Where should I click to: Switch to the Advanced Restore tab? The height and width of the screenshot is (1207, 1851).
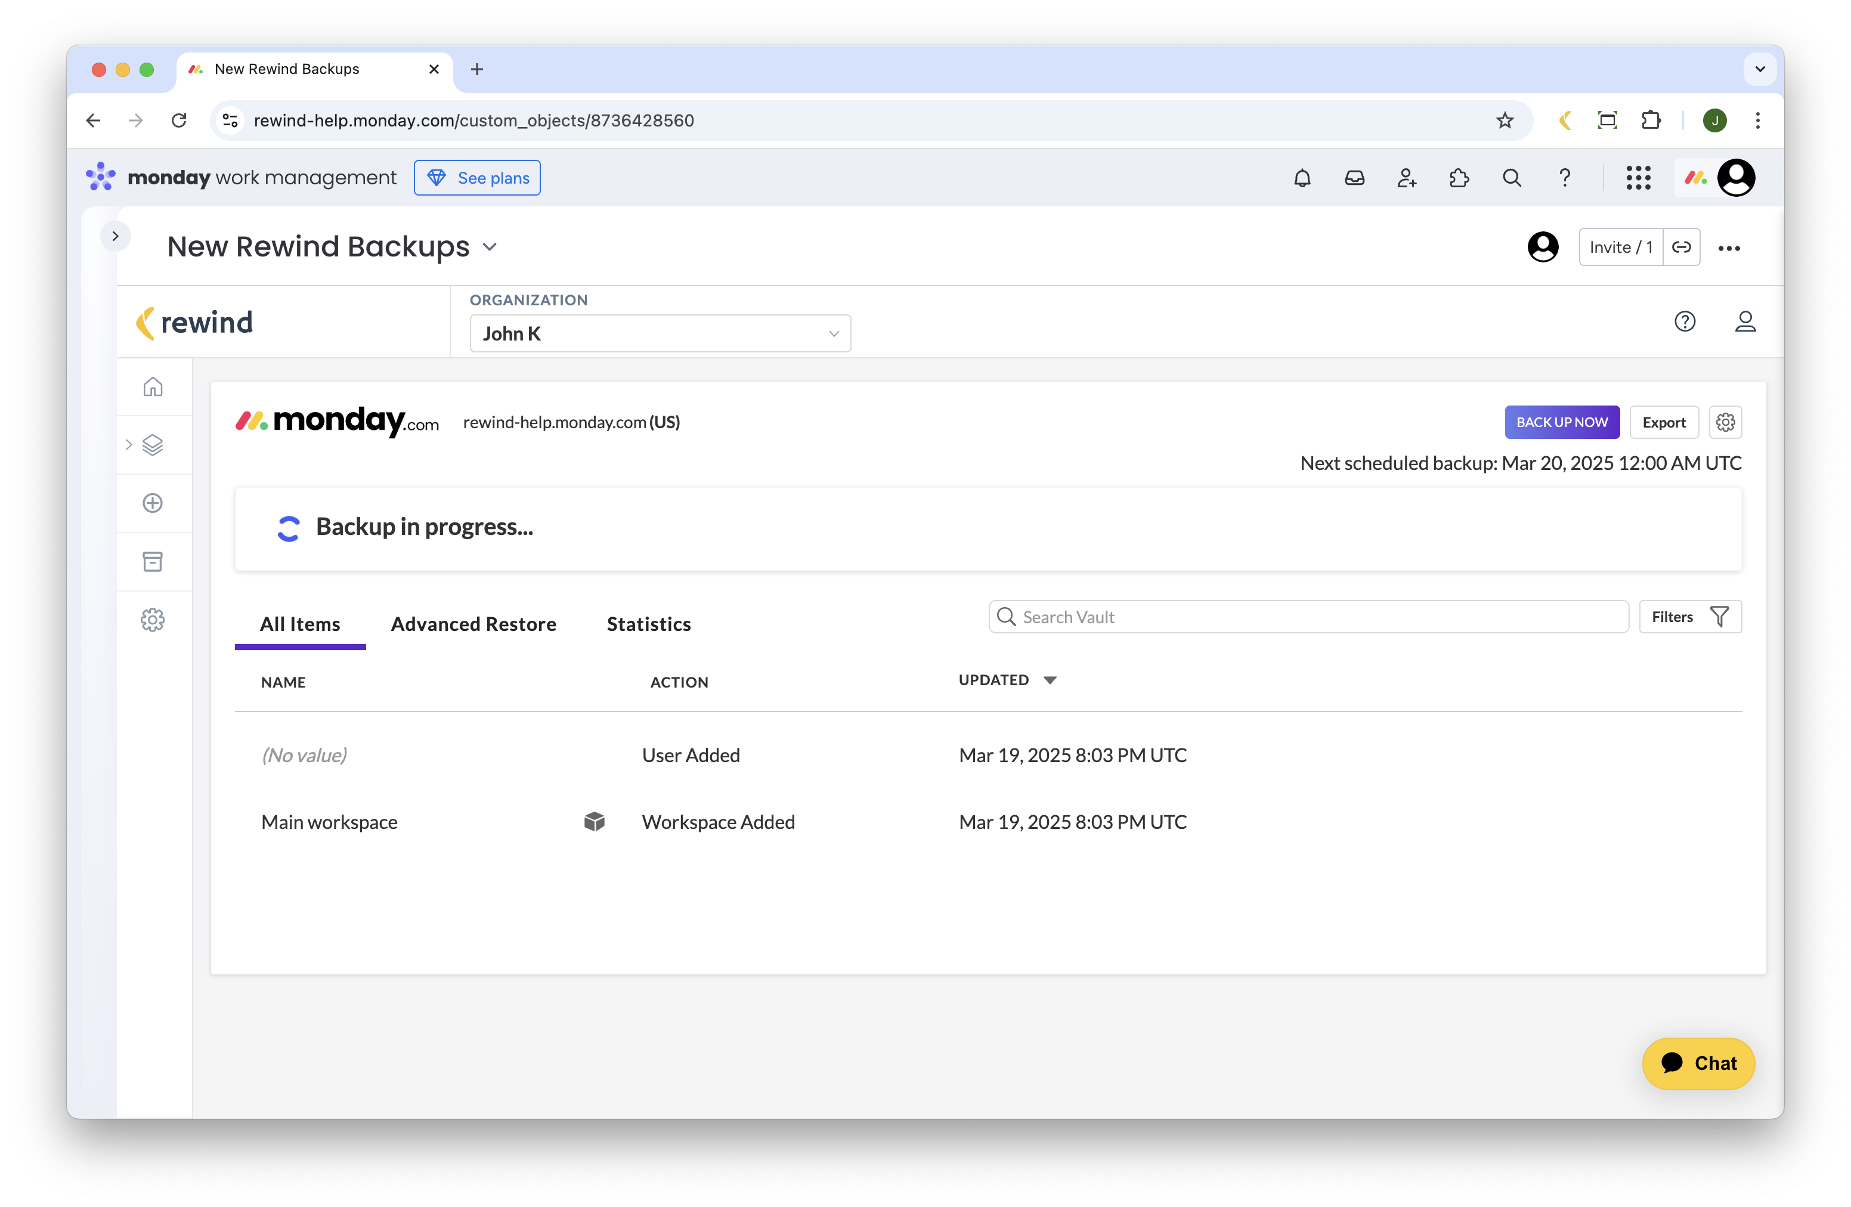473,624
